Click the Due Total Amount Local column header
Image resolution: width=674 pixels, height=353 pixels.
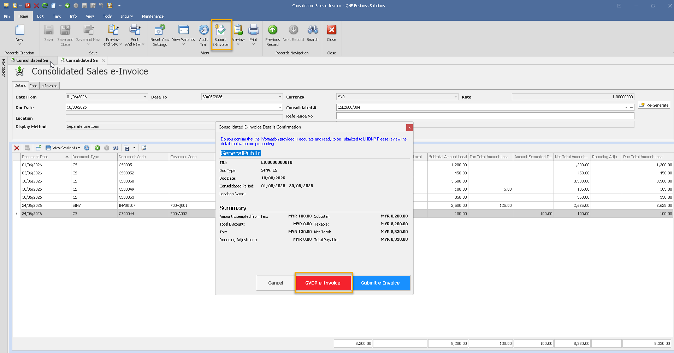(648, 157)
